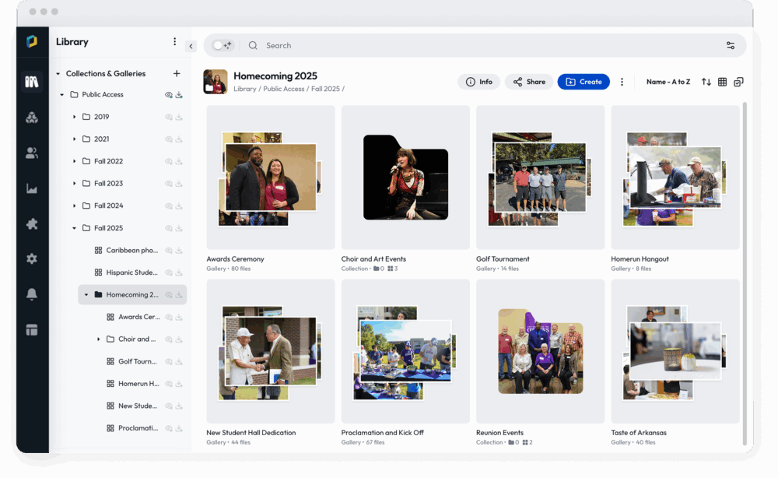Toggle visibility eye for Fall 2024 folder
The width and height of the screenshot is (778, 478).
(x=168, y=206)
